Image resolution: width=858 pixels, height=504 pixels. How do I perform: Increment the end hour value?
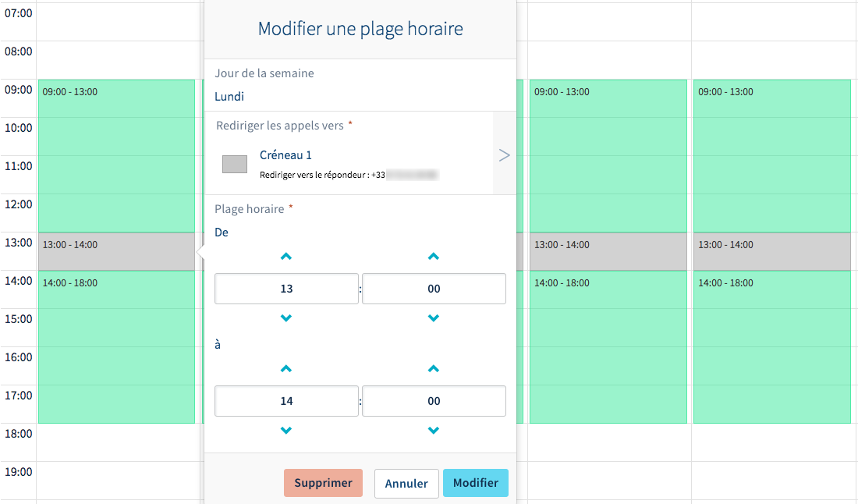pos(286,368)
